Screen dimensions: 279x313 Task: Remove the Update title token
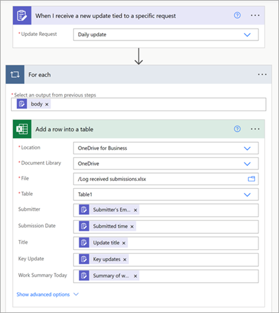[124, 243]
